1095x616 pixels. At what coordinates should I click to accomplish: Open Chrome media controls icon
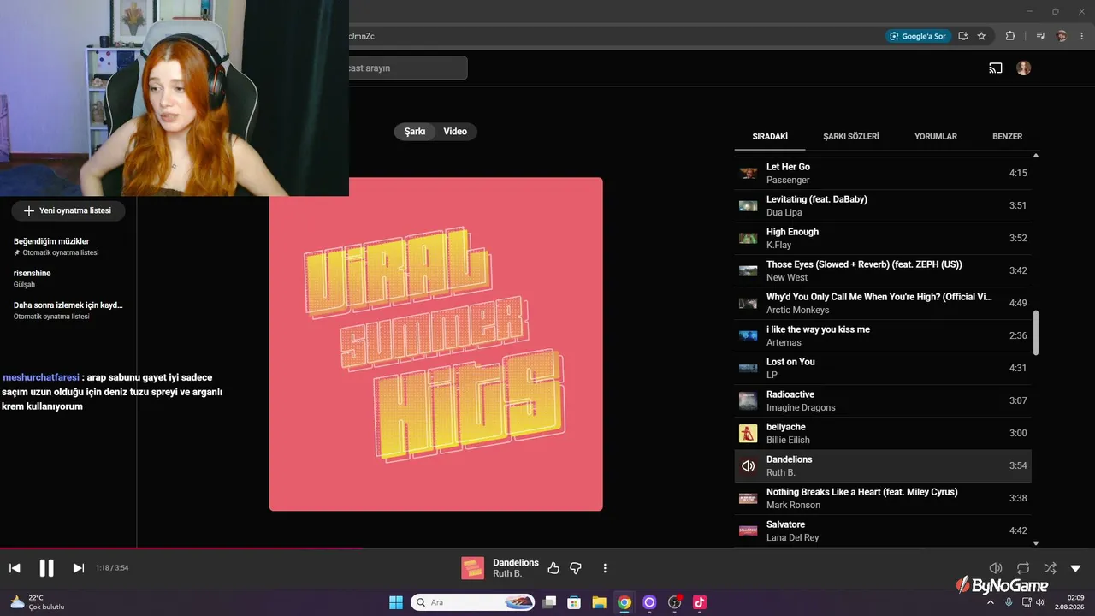(x=1040, y=36)
